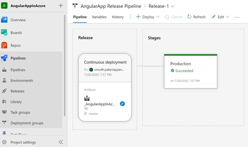Select the Pipelines rocket icon

point(4,58)
